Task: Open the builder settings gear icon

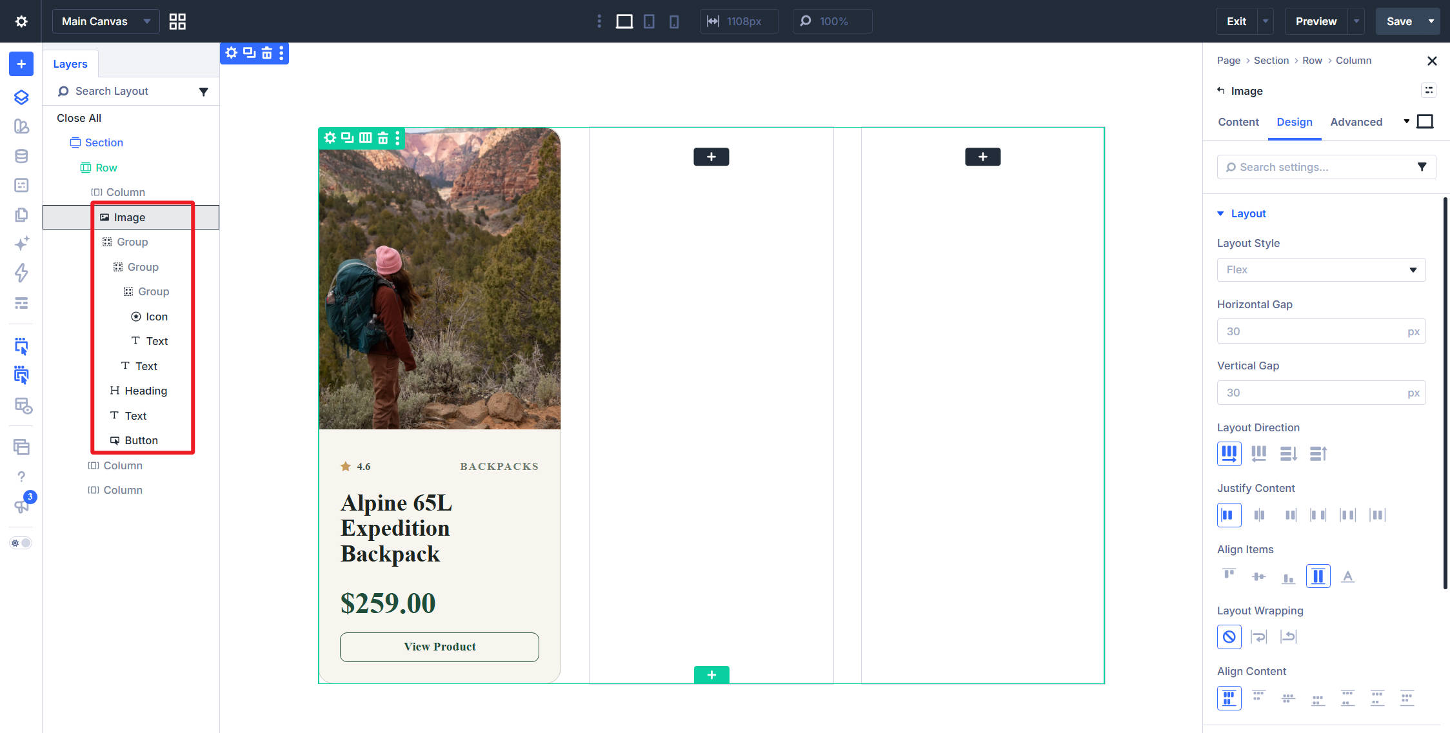Action: click(21, 21)
